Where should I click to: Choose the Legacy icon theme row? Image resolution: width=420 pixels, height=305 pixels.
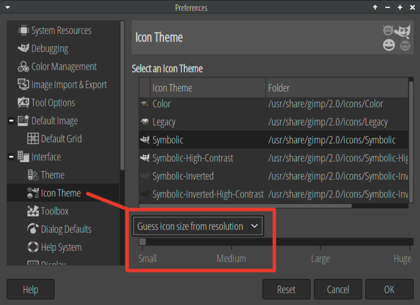pyautogui.click(x=164, y=122)
